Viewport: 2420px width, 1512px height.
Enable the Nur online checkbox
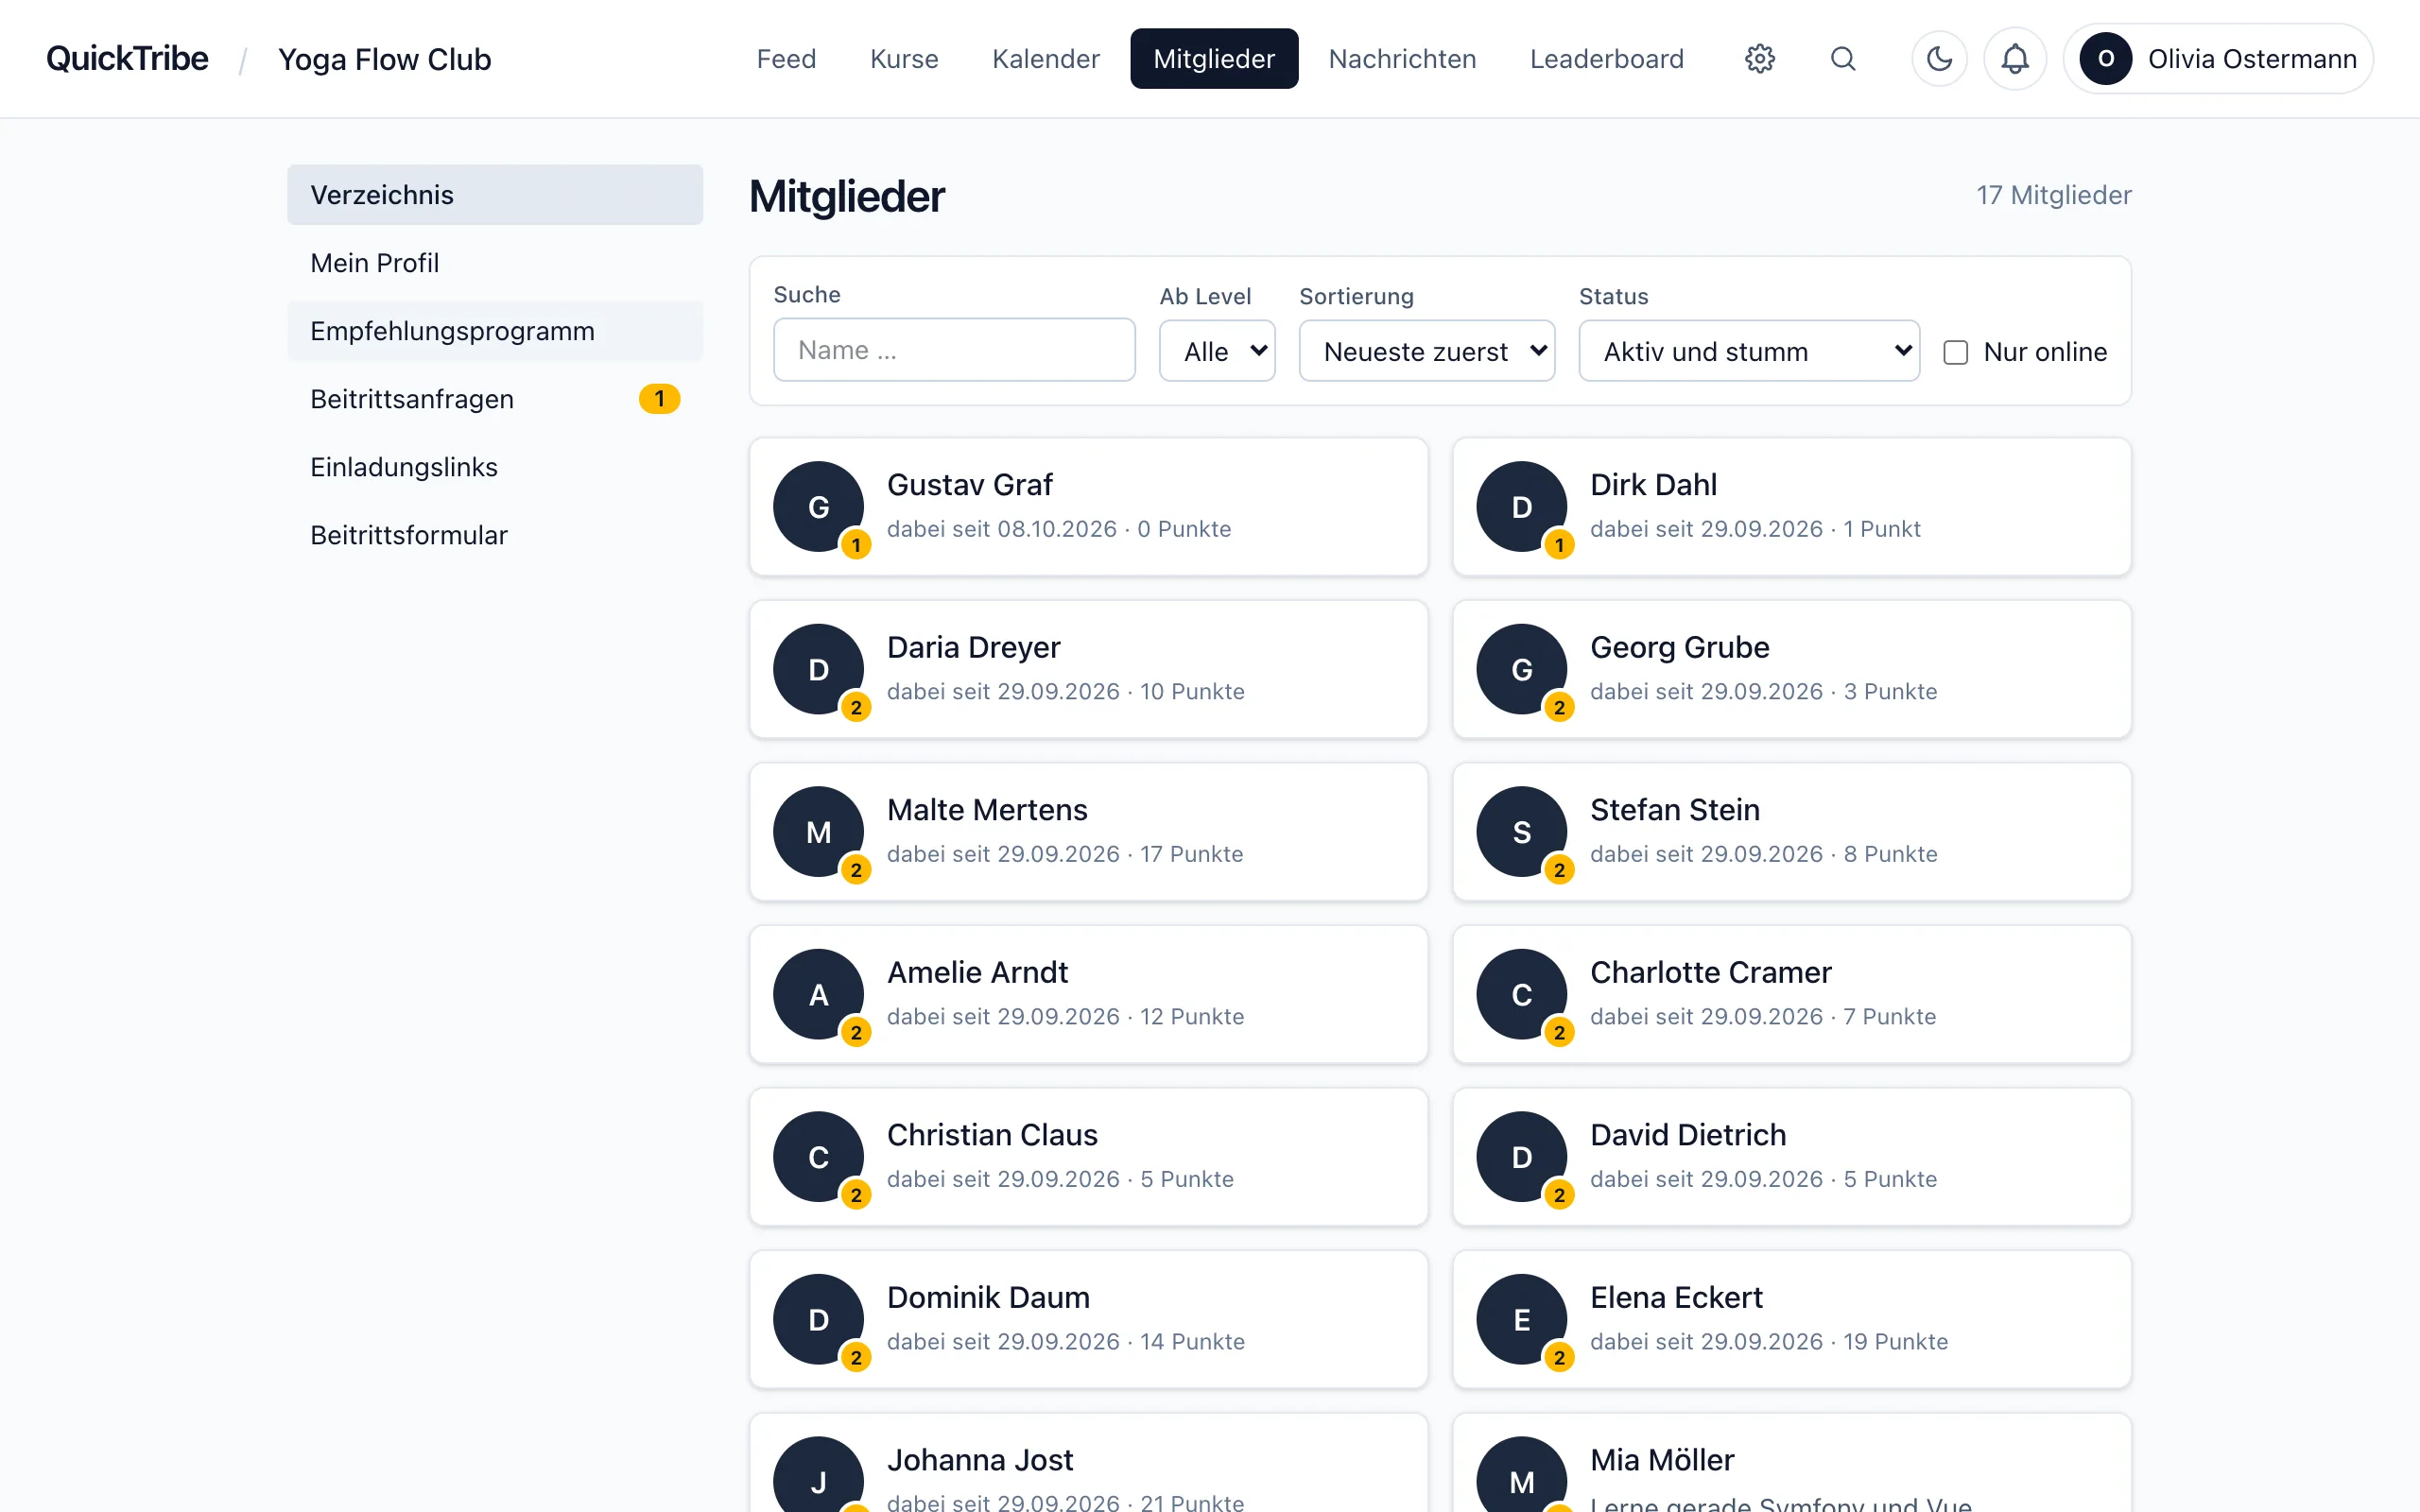coord(1955,352)
